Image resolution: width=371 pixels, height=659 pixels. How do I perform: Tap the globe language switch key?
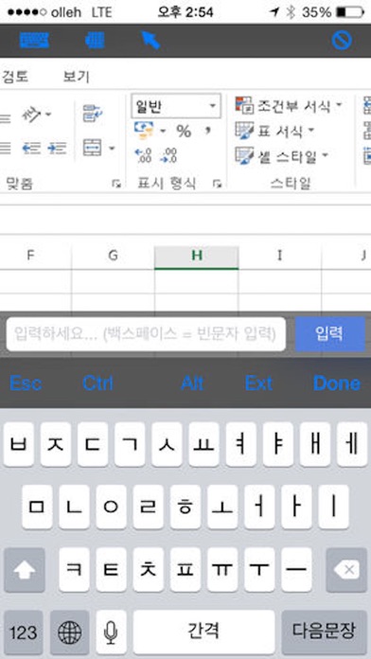point(69,632)
